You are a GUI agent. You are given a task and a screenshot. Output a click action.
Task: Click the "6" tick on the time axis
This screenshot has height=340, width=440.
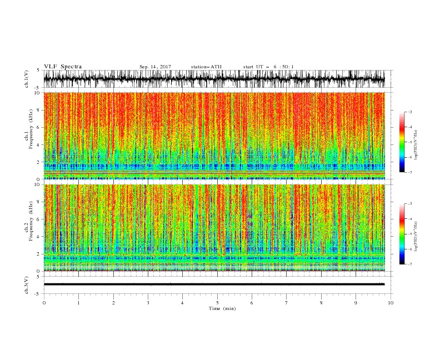252,303
